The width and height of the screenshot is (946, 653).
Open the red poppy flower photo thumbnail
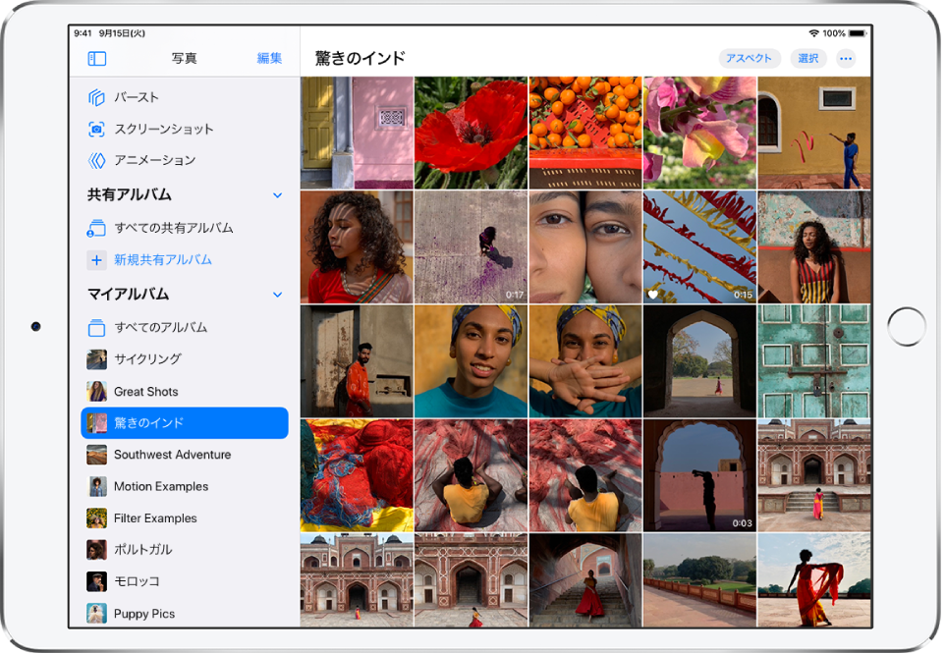click(x=472, y=130)
